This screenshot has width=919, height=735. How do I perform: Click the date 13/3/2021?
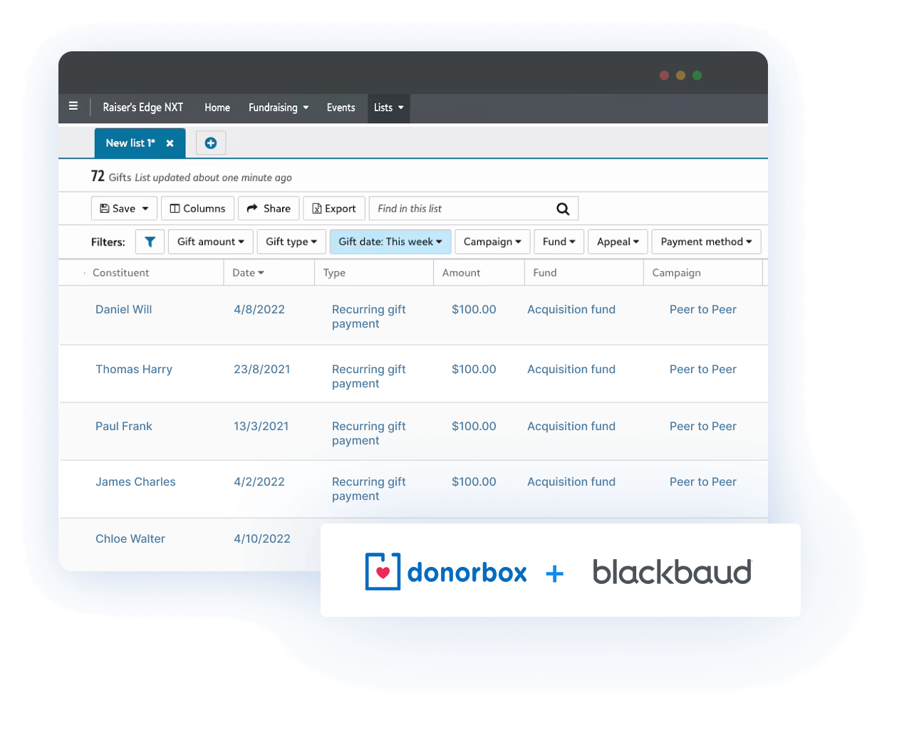click(x=261, y=427)
